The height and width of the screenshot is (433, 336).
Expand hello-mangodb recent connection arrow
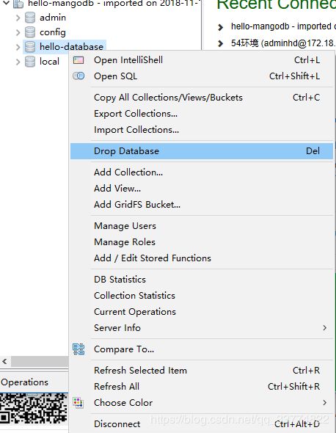220,27
